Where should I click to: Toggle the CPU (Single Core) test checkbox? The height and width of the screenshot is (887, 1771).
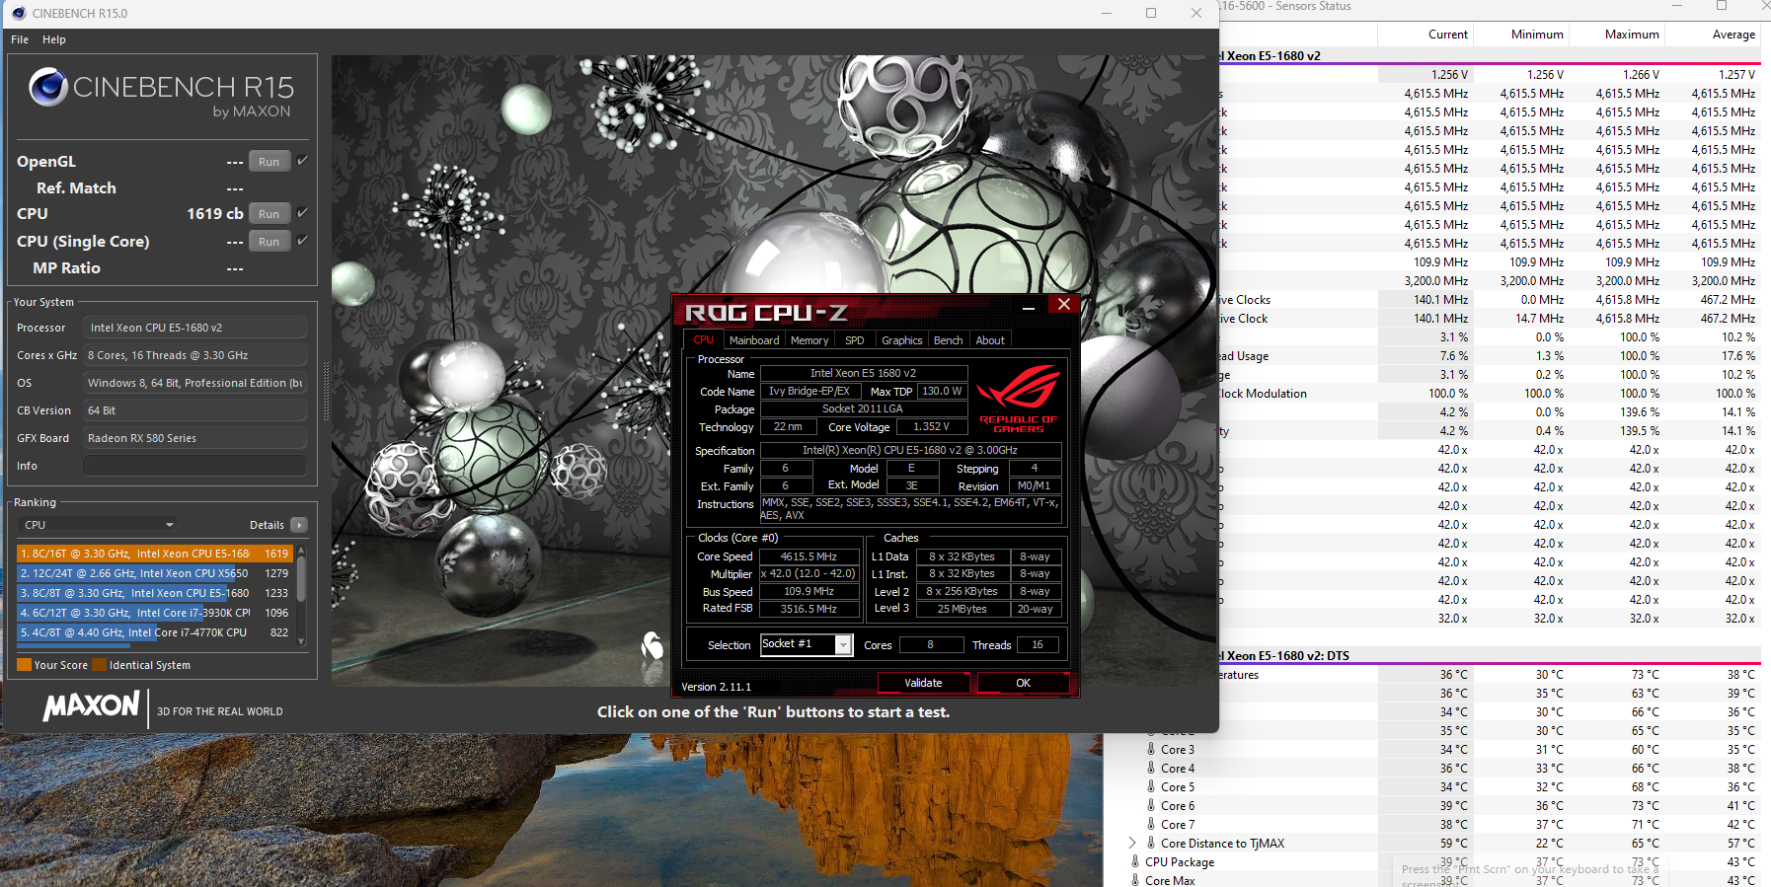click(303, 240)
